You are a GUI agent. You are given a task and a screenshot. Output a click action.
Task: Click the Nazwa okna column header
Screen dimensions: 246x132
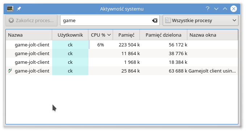[x=213, y=35]
